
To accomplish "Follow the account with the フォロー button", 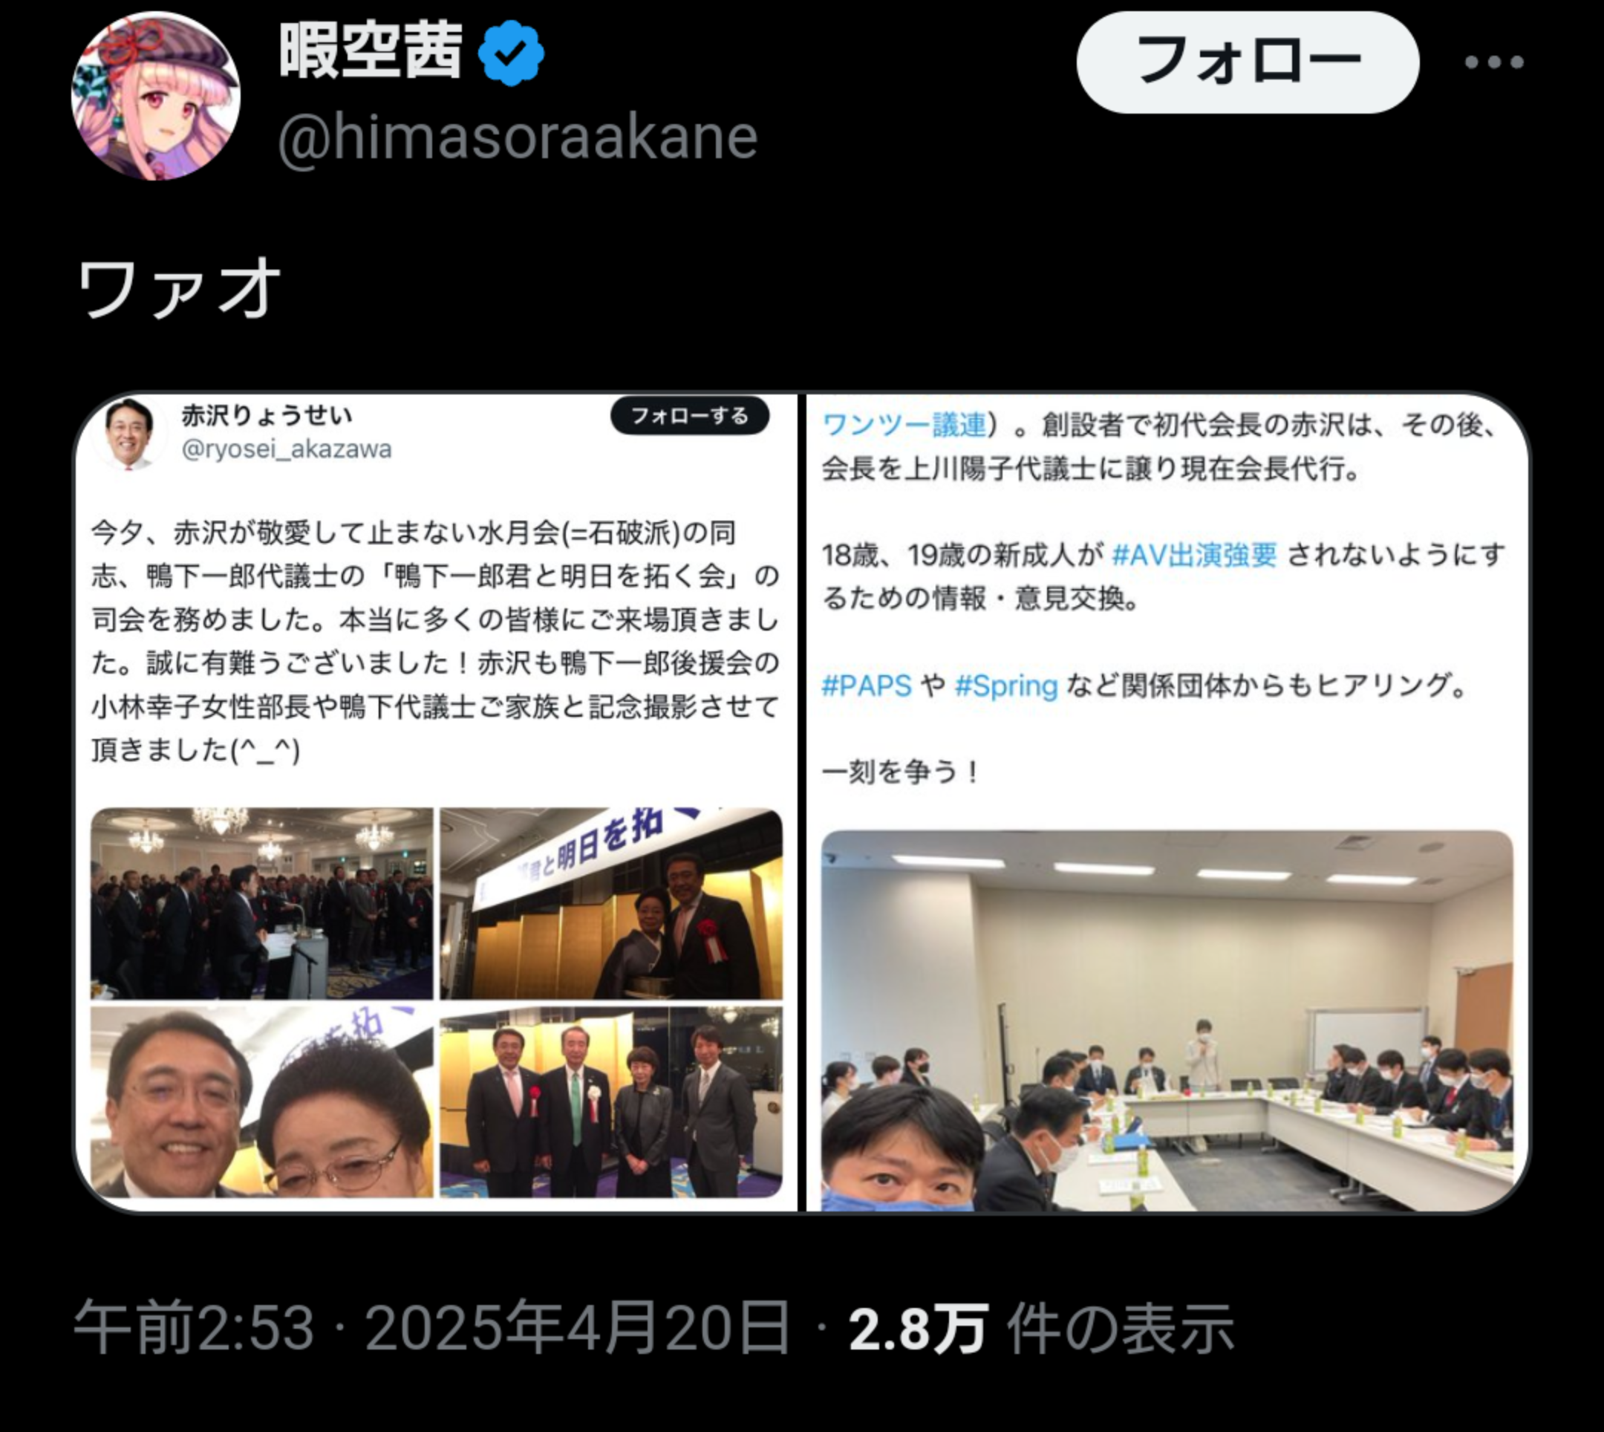I will pos(1248,62).
